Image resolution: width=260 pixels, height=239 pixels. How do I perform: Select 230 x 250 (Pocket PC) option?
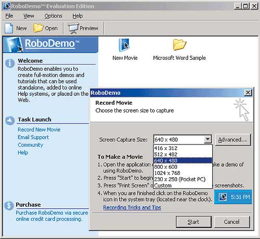coord(183,179)
